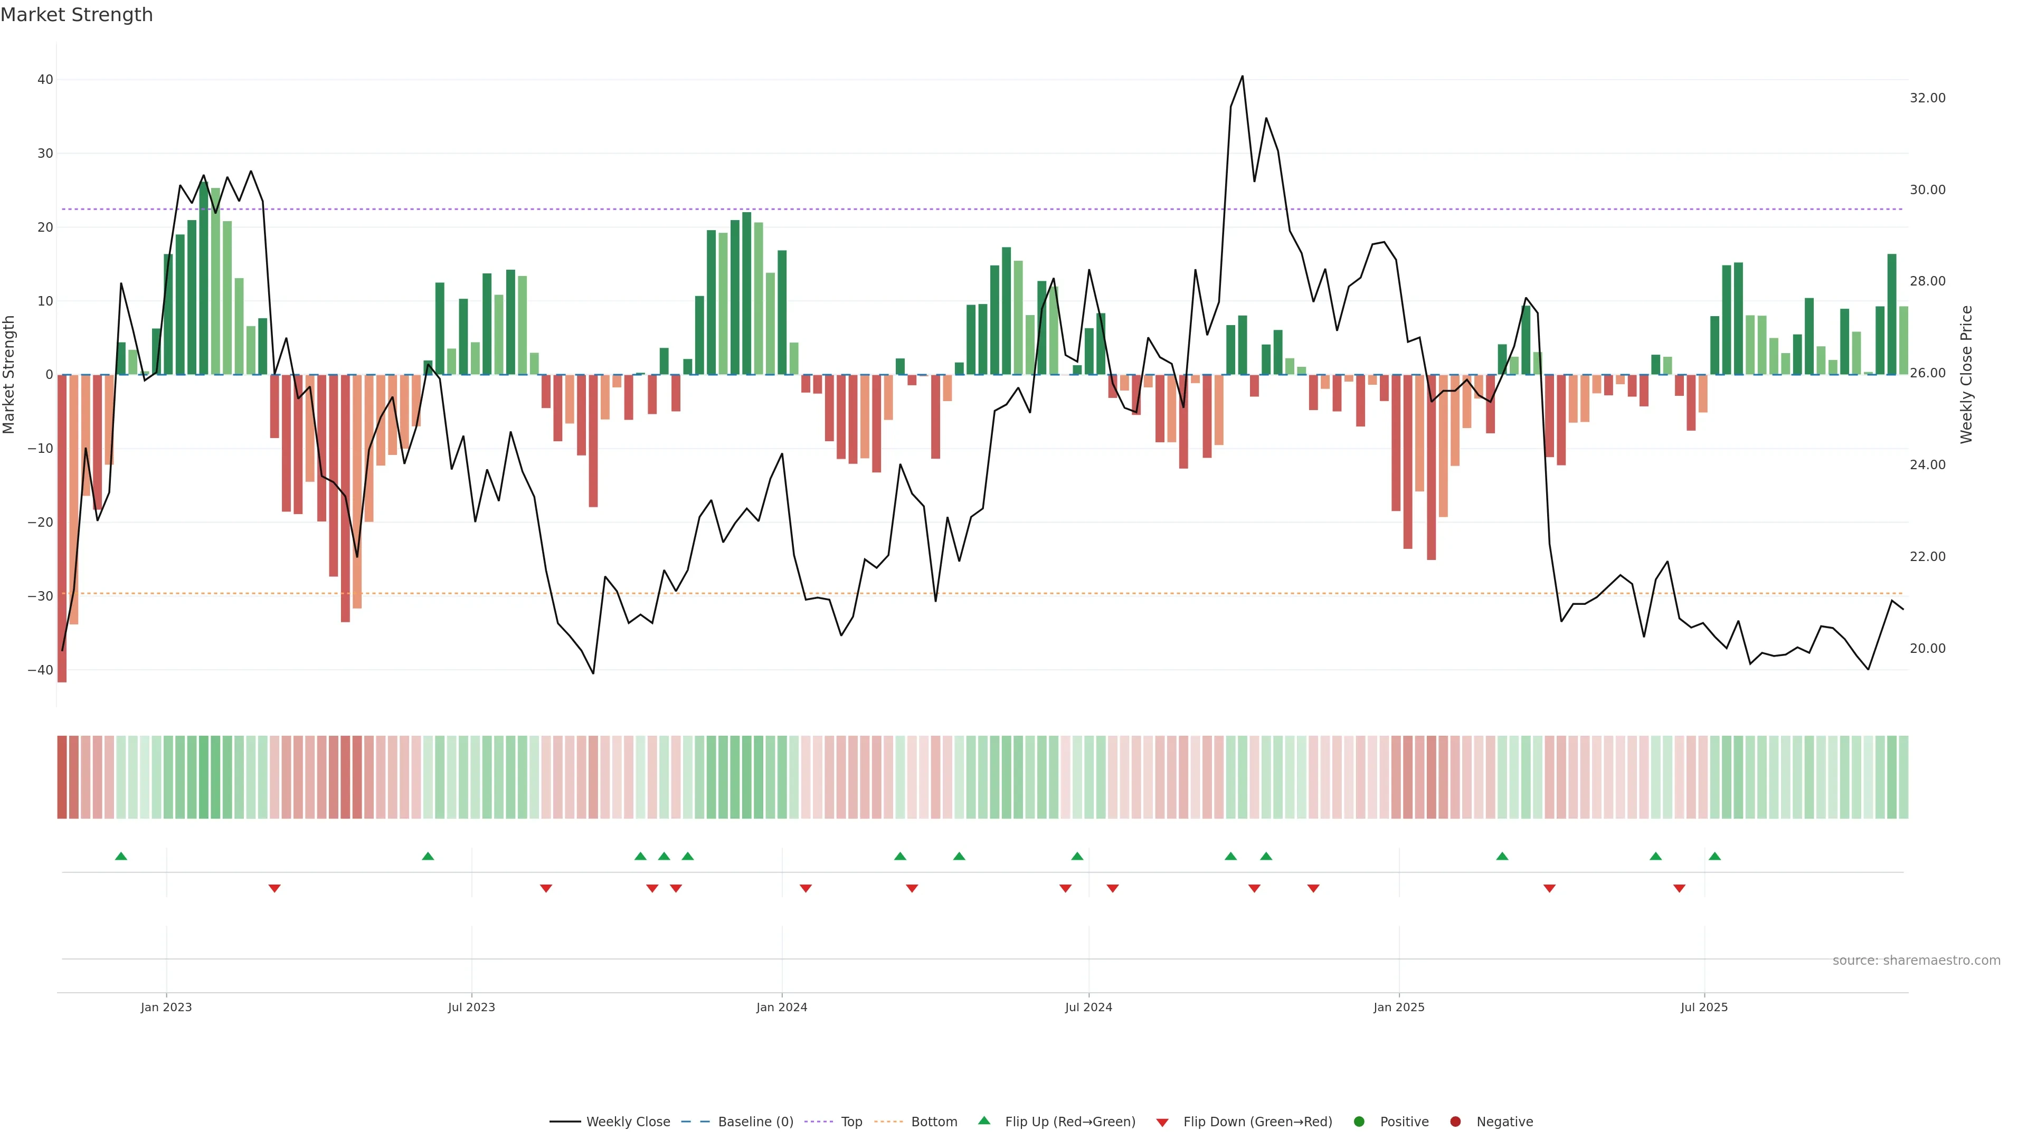Click the Jan 2024 axis label
Image resolution: width=2027 pixels, height=1140 pixels.
pyautogui.click(x=781, y=1007)
